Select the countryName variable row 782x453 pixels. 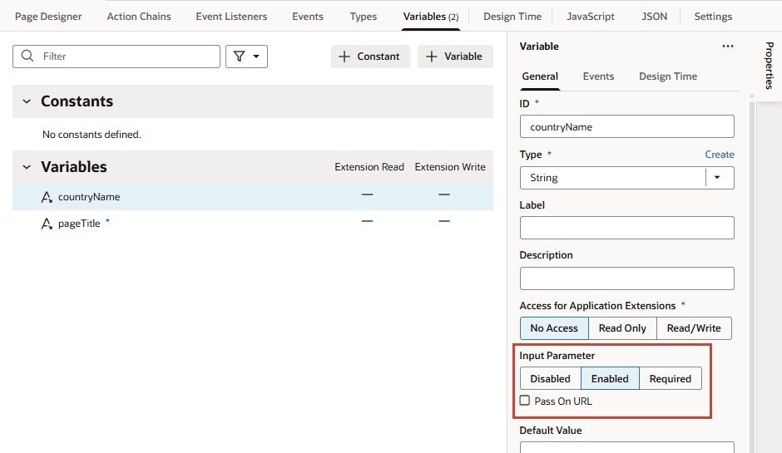[253, 197]
